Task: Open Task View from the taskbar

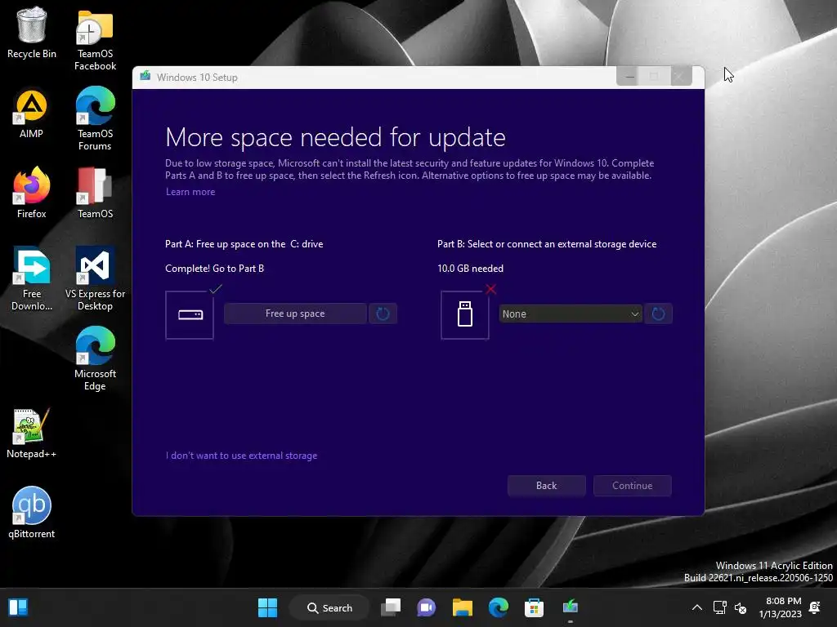Action: (391, 607)
